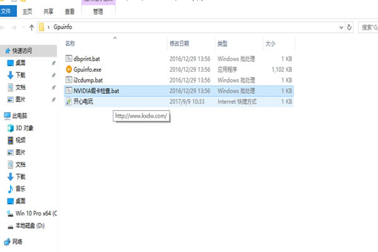Open the Win 10 Pro x64 (C drive
This screenshot has width=378, height=252.
pyautogui.click(x=36, y=214)
